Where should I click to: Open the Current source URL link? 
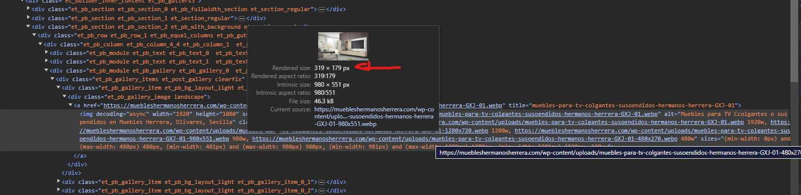(x=374, y=116)
